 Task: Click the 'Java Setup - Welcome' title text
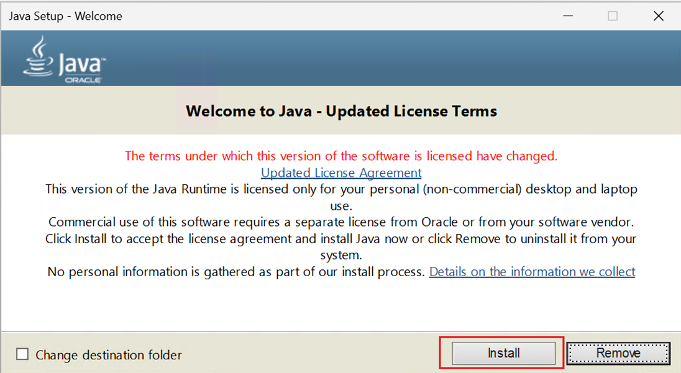pos(66,17)
